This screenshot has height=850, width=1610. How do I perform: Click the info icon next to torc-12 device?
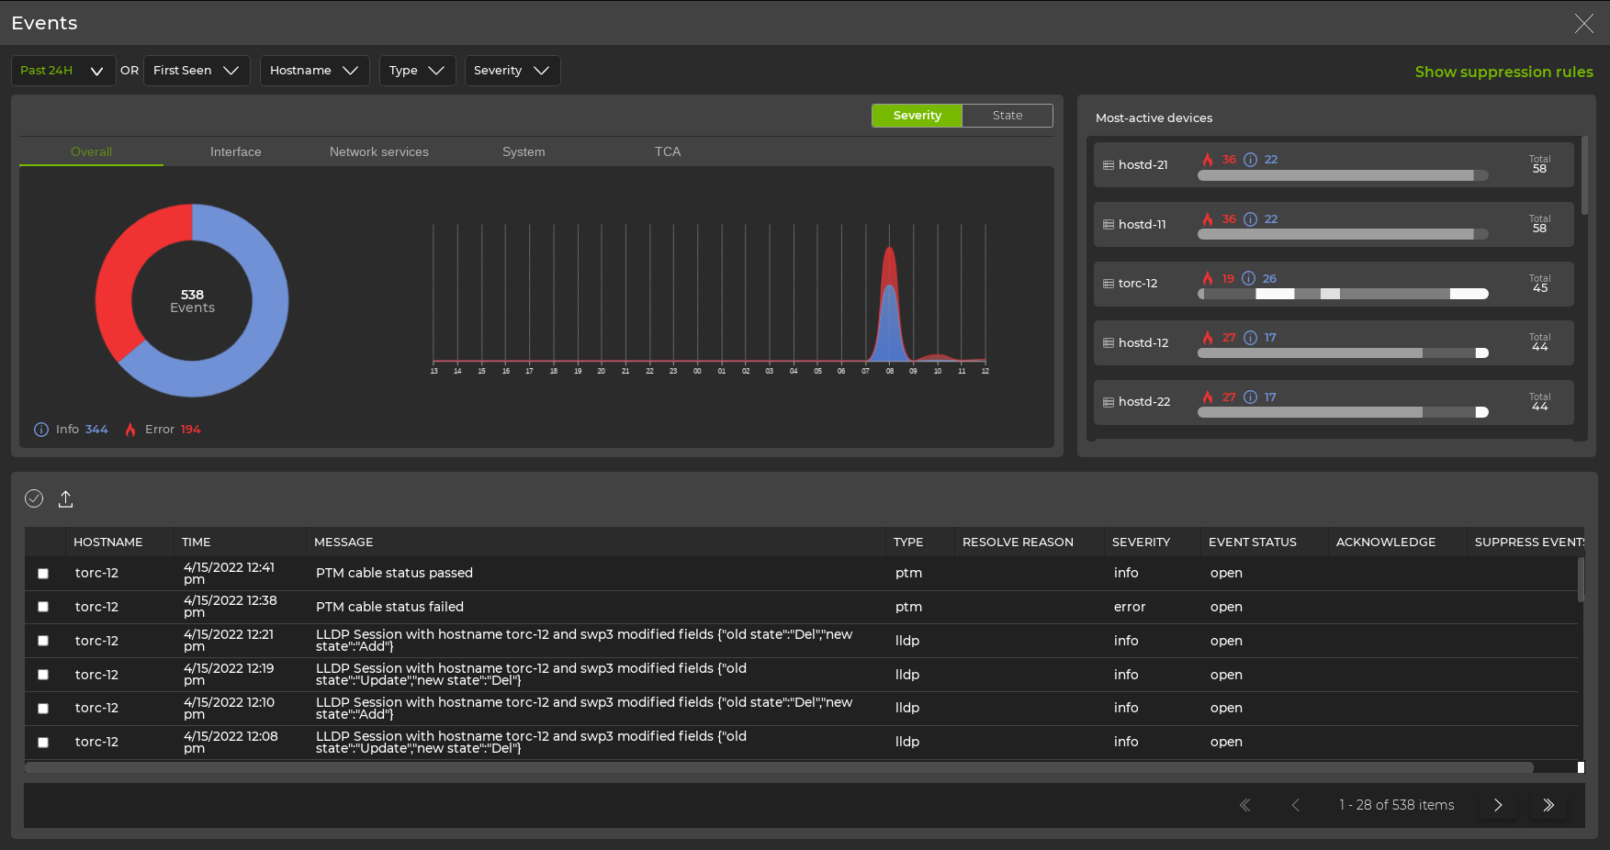(x=1249, y=278)
